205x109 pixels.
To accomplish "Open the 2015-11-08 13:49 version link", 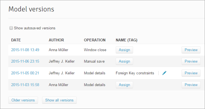I will point(25,50).
